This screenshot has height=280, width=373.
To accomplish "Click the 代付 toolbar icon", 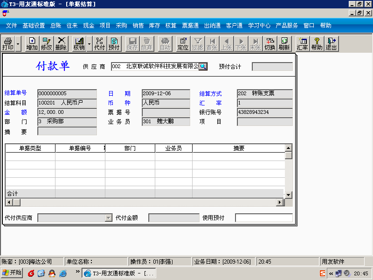I will point(99,44).
